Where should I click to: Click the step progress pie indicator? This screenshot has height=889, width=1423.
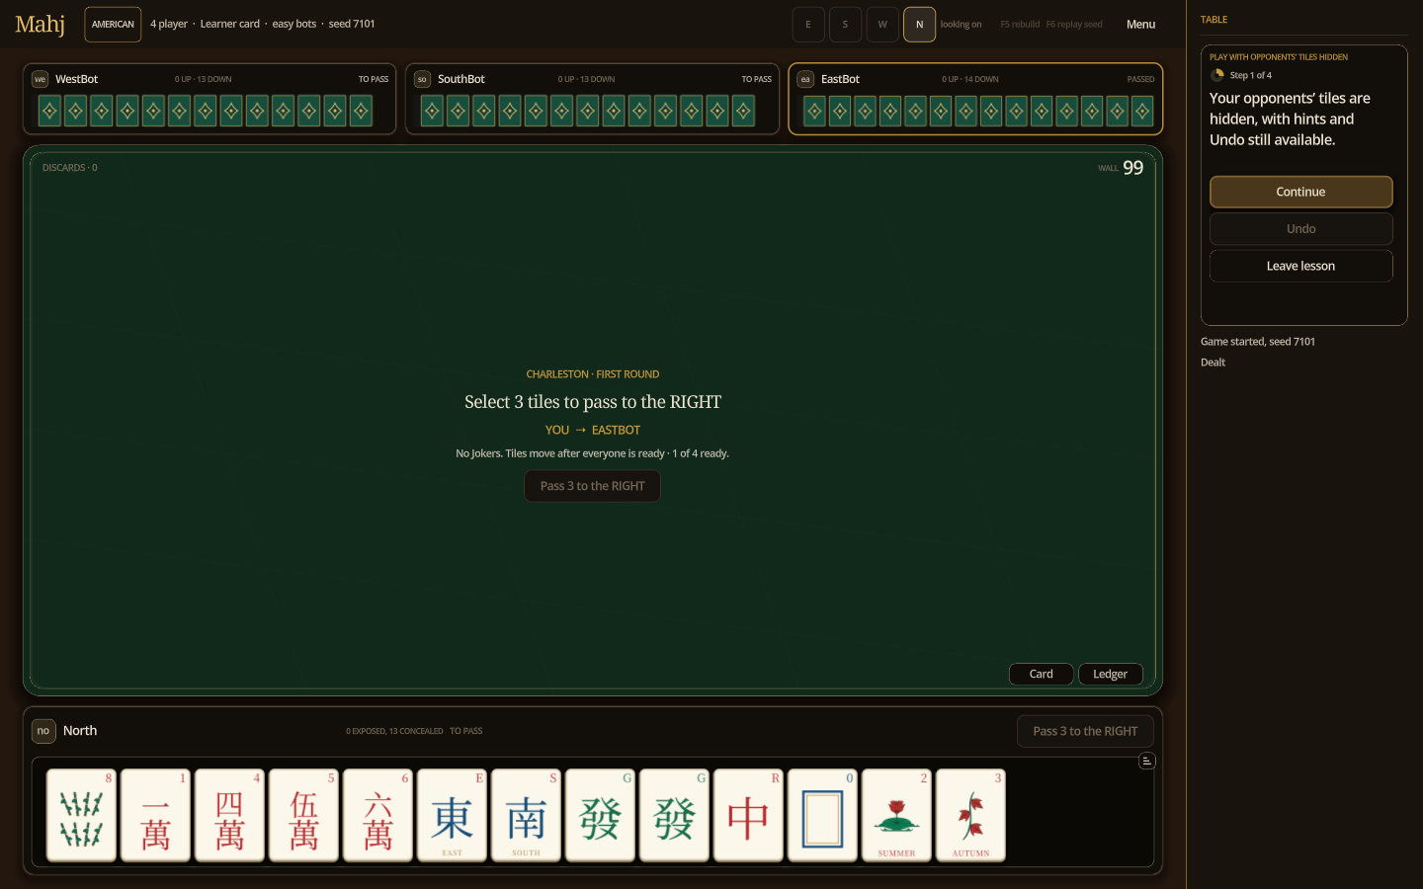1217,75
